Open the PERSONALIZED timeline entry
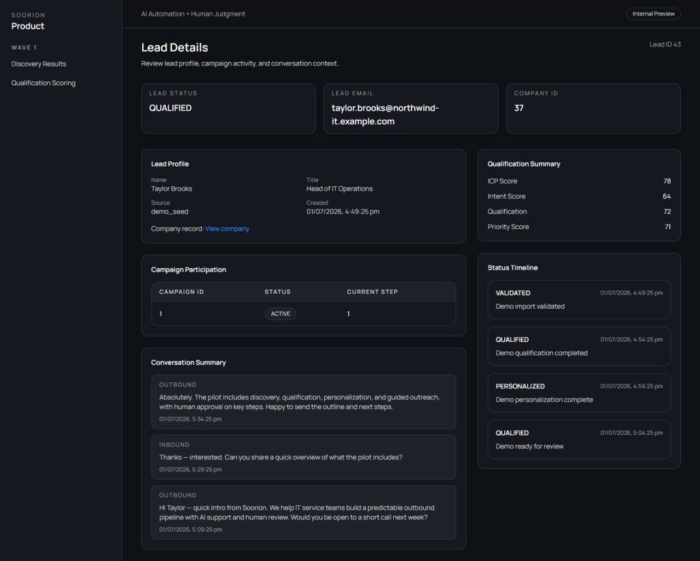 point(579,393)
